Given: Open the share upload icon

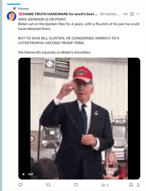Looking at the screenshot, I should (138, 185).
